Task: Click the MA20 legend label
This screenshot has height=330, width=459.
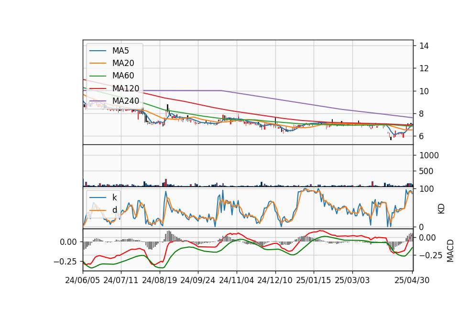Action: point(123,63)
